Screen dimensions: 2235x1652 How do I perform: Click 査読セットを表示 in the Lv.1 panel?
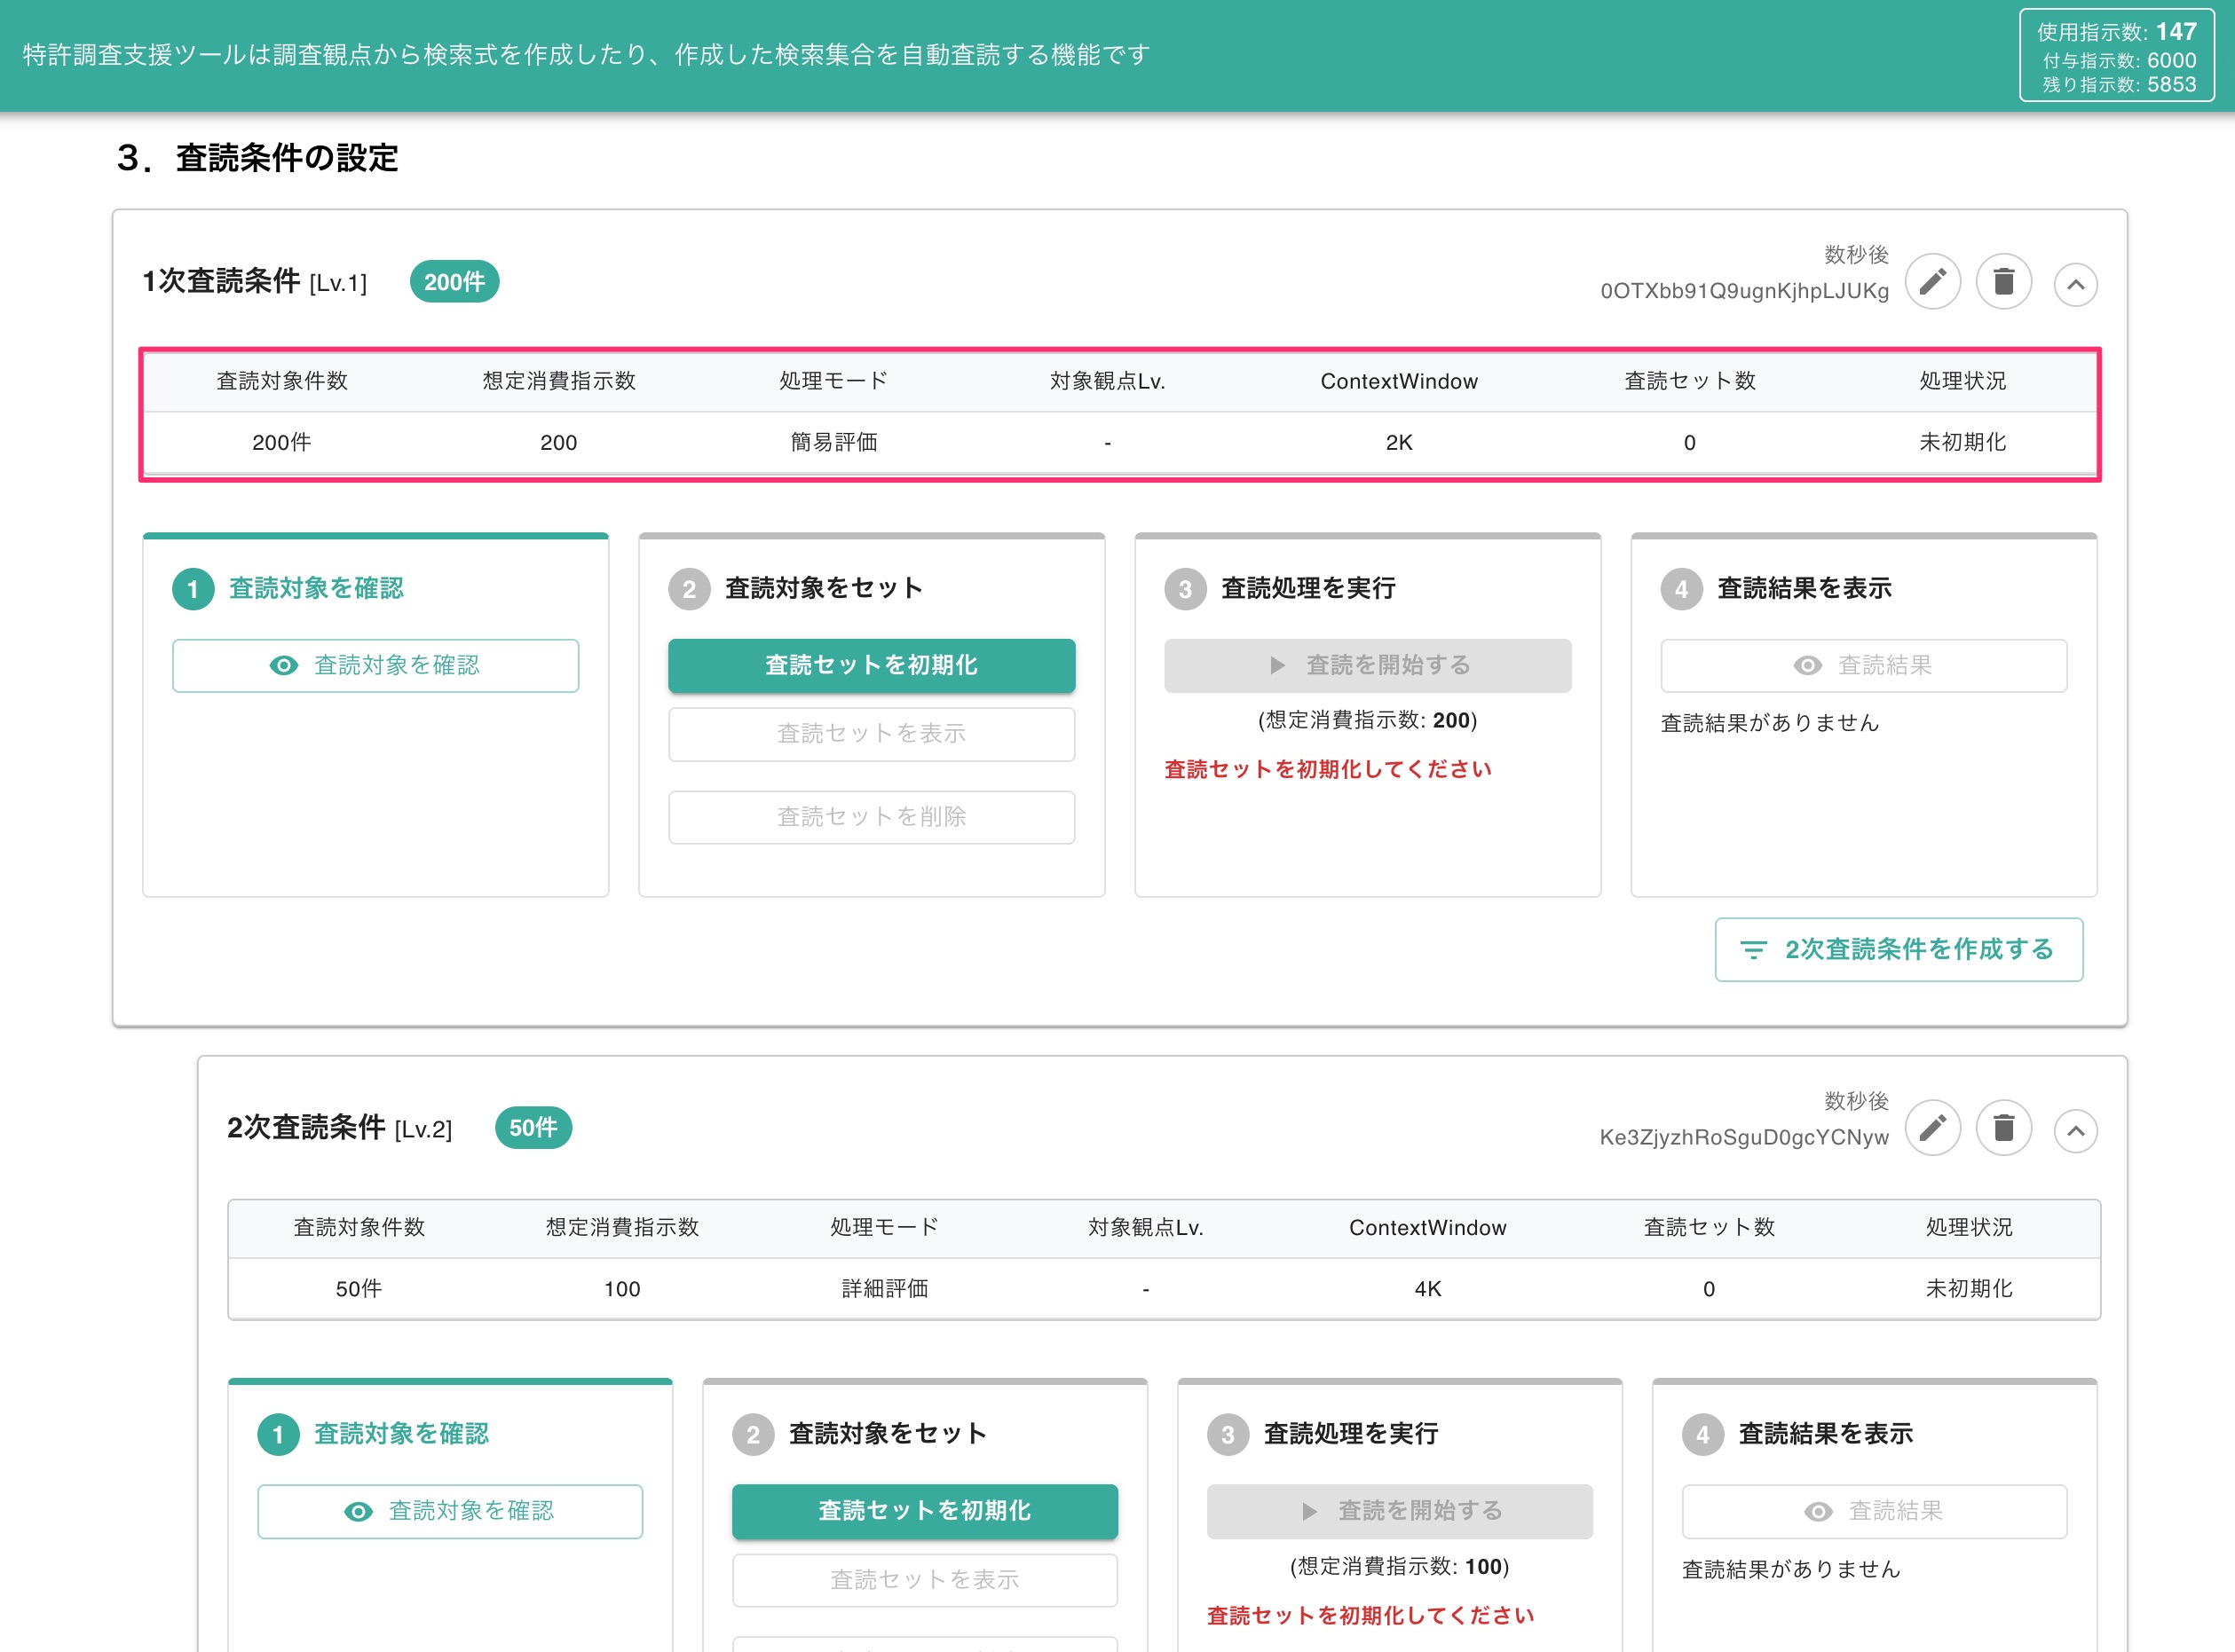tap(872, 735)
